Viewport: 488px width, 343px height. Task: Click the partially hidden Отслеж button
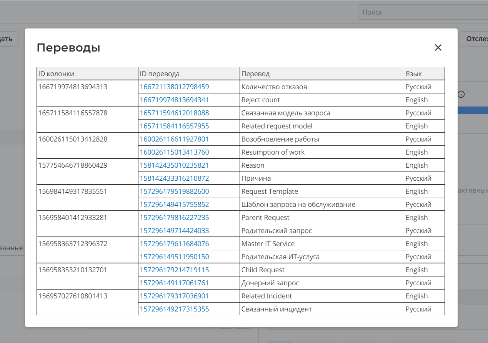click(x=475, y=39)
